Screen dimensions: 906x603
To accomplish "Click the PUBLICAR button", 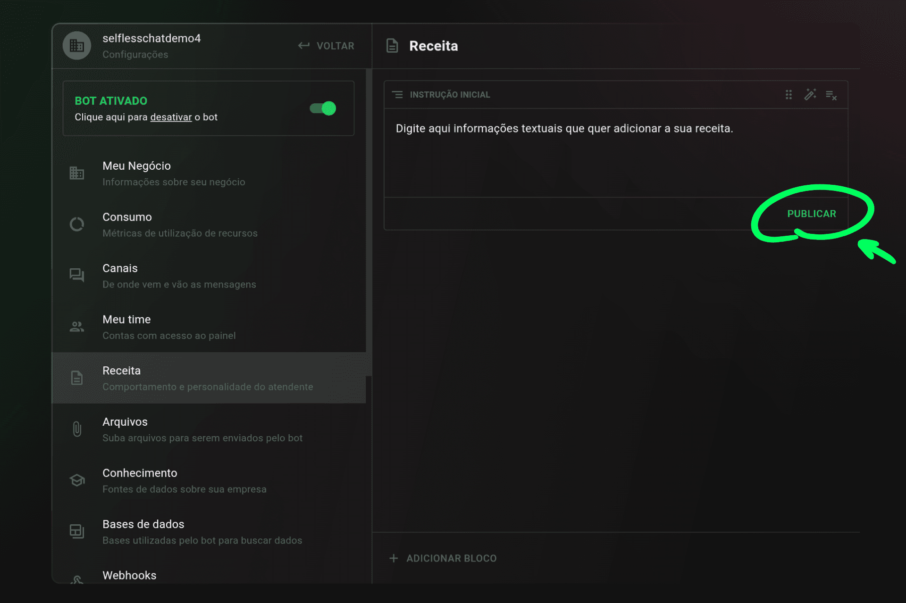I will pos(811,214).
